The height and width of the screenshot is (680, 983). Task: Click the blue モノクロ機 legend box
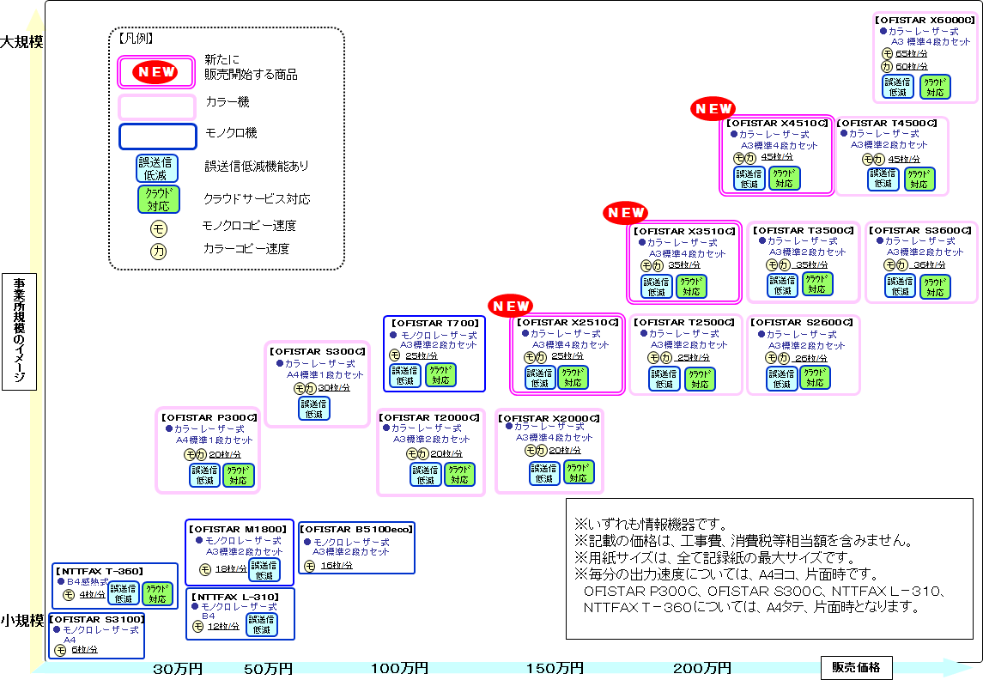tap(158, 137)
